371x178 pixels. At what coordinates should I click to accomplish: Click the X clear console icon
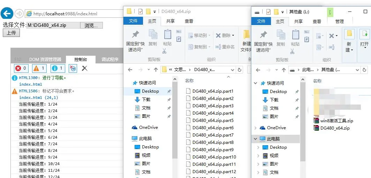click(84, 69)
